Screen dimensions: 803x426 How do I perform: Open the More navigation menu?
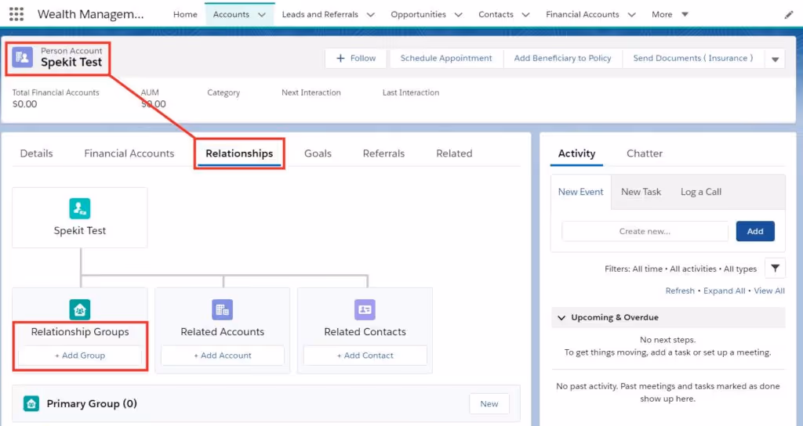pos(670,14)
